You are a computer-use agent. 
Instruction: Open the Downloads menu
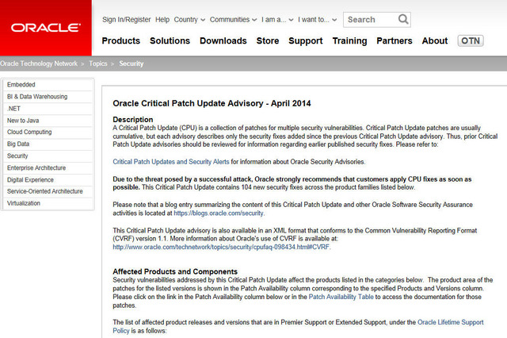(223, 40)
